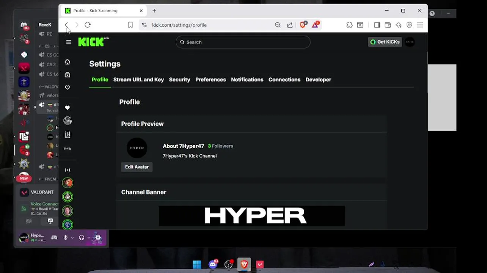Open the Brave Wallet icon
Viewport: 487px width, 273px height.
[x=388, y=25]
